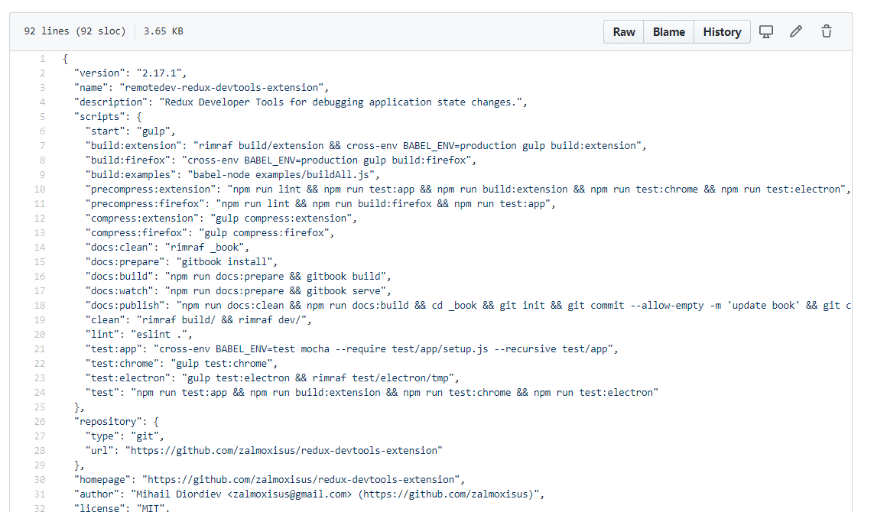Click the "compress:extension" script line
Viewport: 887px width, 512px height.
point(221,219)
